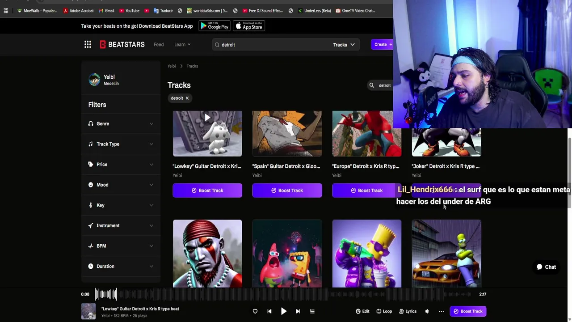Click the Mood smiley icon
The image size is (572, 322).
coord(91,185)
